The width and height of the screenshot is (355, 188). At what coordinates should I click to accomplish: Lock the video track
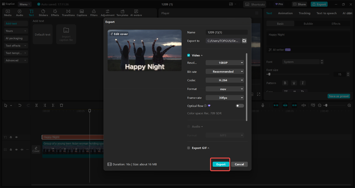pos(11,150)
